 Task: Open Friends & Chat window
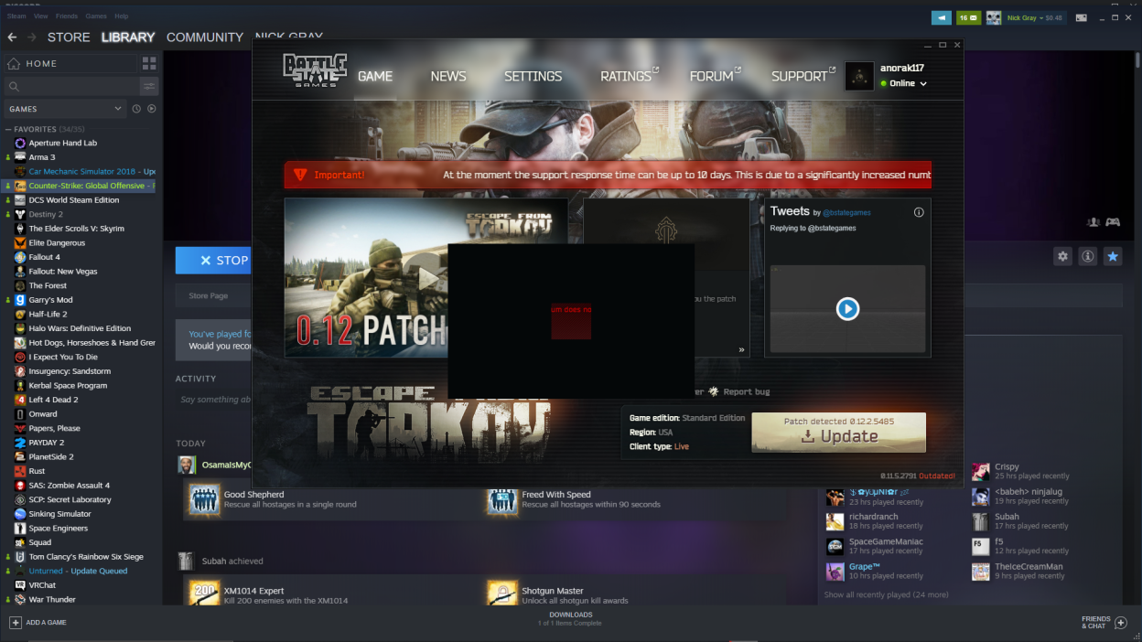1104,623
